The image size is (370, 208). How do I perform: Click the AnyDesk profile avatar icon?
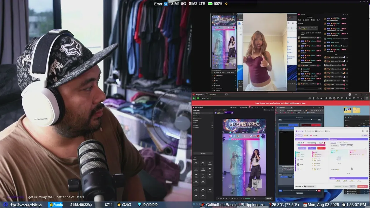350,94
